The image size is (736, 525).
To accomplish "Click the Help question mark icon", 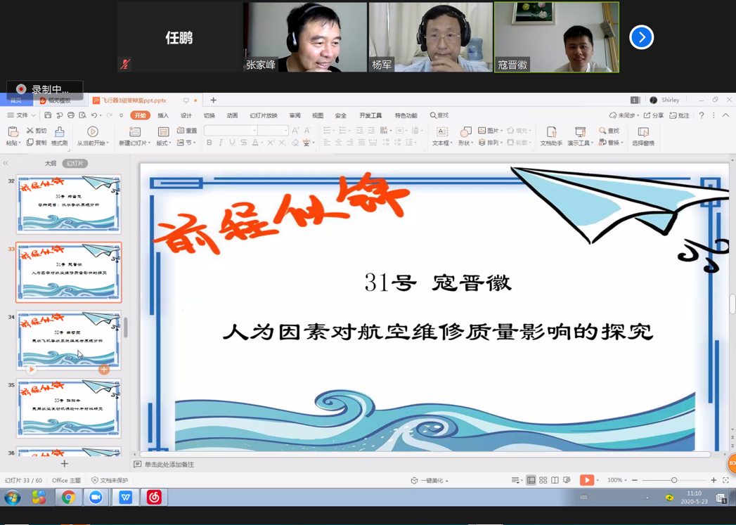I will coord(702,115).
